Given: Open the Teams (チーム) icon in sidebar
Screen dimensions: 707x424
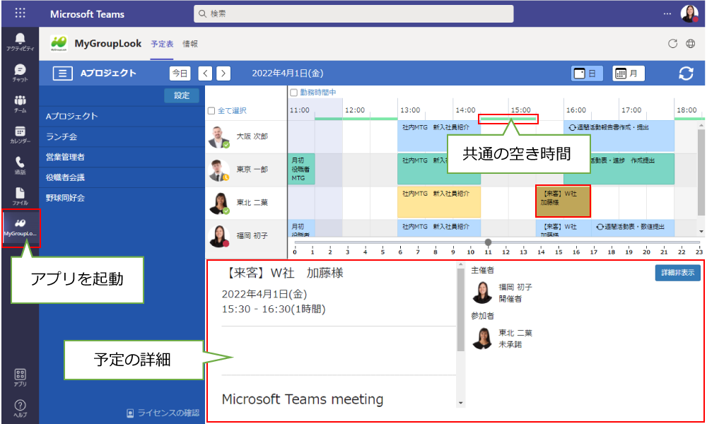Looking at the screenshot, I should [x=20, y=103].
